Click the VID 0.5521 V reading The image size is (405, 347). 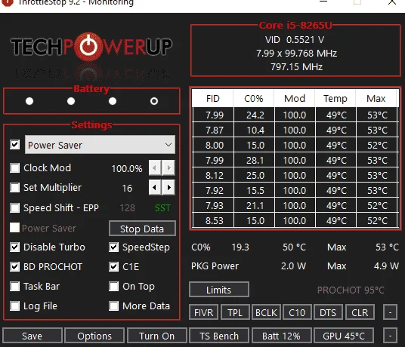(x=295, y=40)
